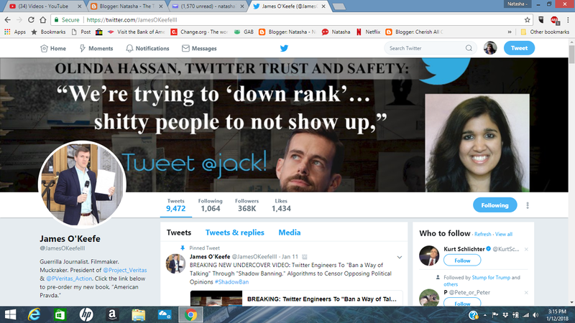This screenshot has height=323, width=575.
Task: Expand the pinned tweet options chevron
Action: [399, 256]
